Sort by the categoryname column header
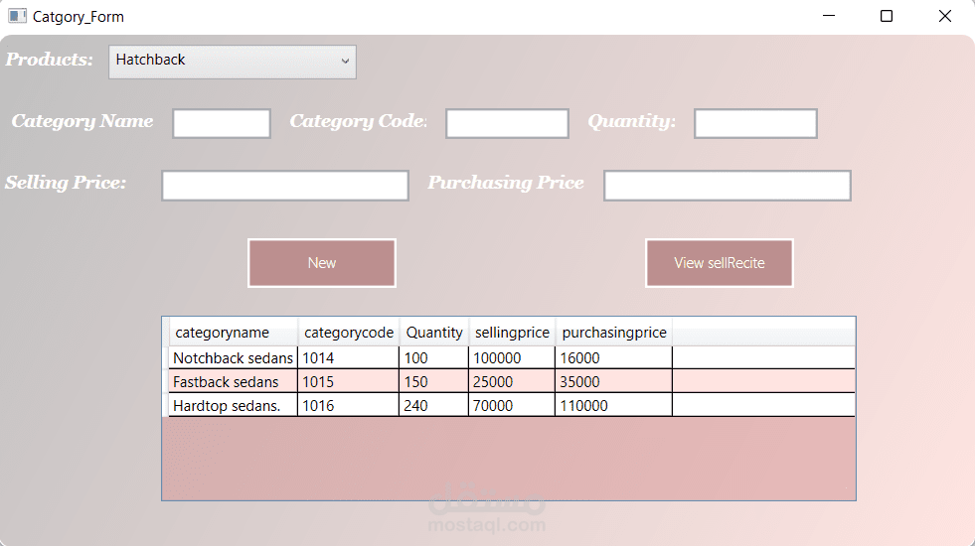The image size is (975, 546). (x=234, y=333)
